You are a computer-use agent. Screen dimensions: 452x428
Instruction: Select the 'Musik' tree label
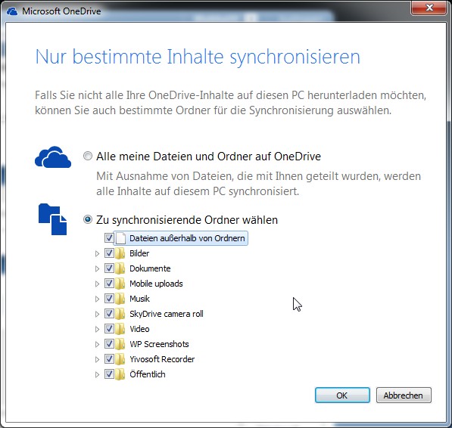pyautogui.click(x=139, y=299)
